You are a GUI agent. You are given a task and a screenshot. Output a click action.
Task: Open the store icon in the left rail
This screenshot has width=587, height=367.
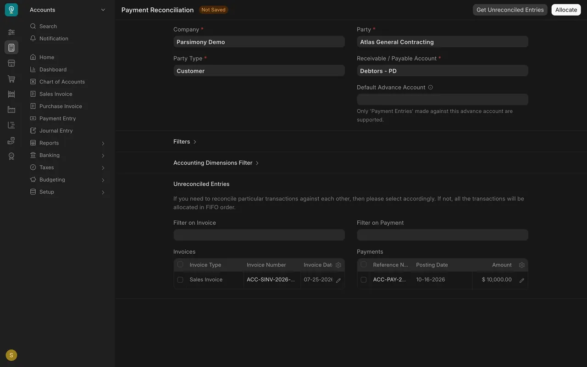click(x=11, y=63)
